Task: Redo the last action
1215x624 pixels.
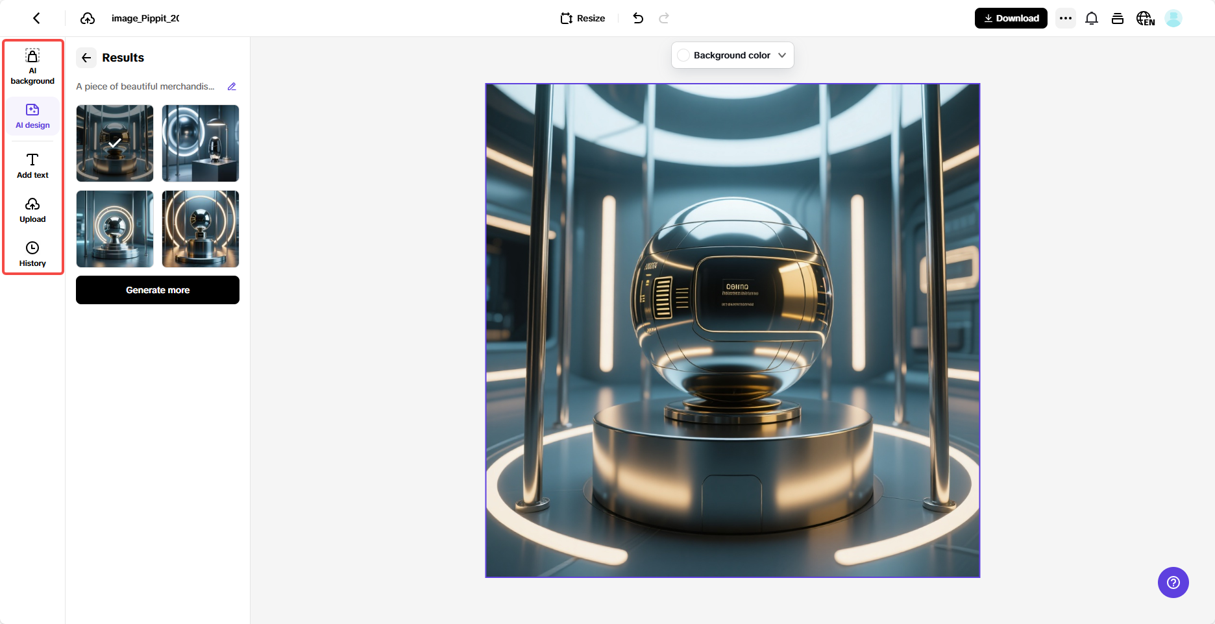Action: point(664,18)
